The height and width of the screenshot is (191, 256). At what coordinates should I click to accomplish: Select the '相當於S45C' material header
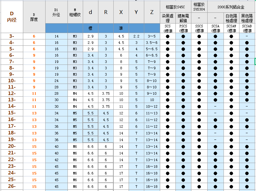coord(175,7)
